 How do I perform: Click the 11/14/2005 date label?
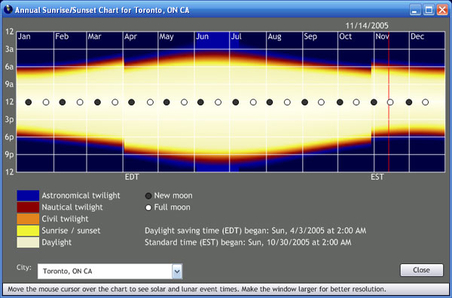click(x=367, y=26)
